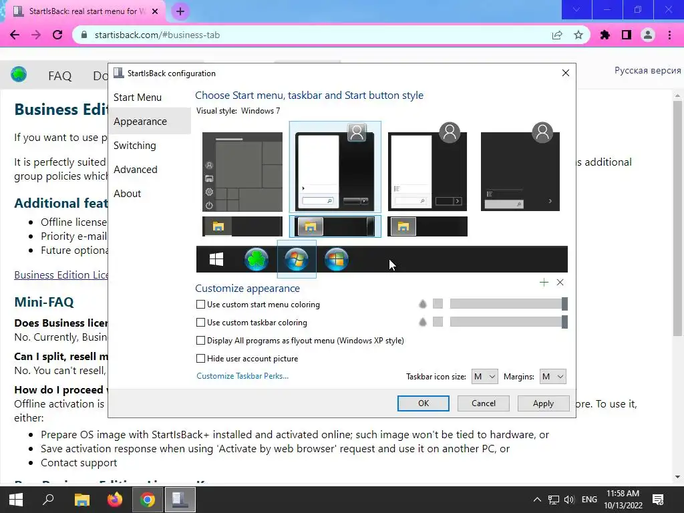Show hidden system tray icons chevron
Image resolution: width=684 pixels, height=513 pixels.
pyautogui.click(x=538, y=500)
